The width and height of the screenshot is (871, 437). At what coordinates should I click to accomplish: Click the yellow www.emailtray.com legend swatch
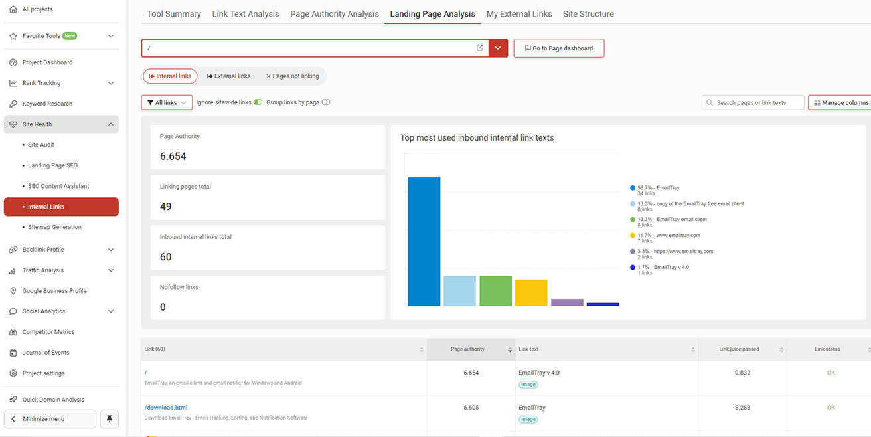[633, 236]
